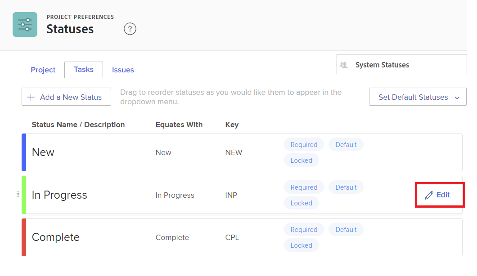Open the help question mark icon
Viewport: 477px width, 276px height.
[130, 29]
